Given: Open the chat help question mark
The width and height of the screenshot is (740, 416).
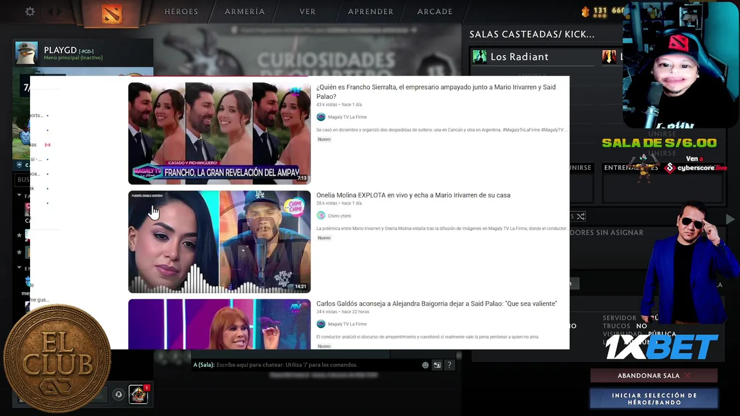Looking at the screenshot, I should [449, 365].
